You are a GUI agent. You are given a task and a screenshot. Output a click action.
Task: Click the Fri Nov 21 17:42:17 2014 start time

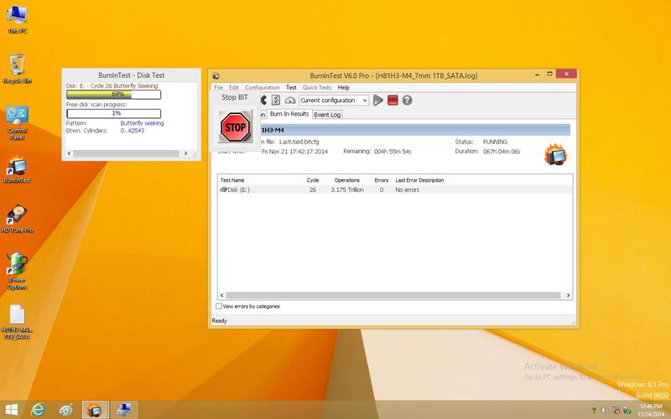pos(294,152)
